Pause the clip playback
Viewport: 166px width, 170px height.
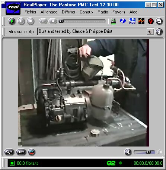[21, 21]
